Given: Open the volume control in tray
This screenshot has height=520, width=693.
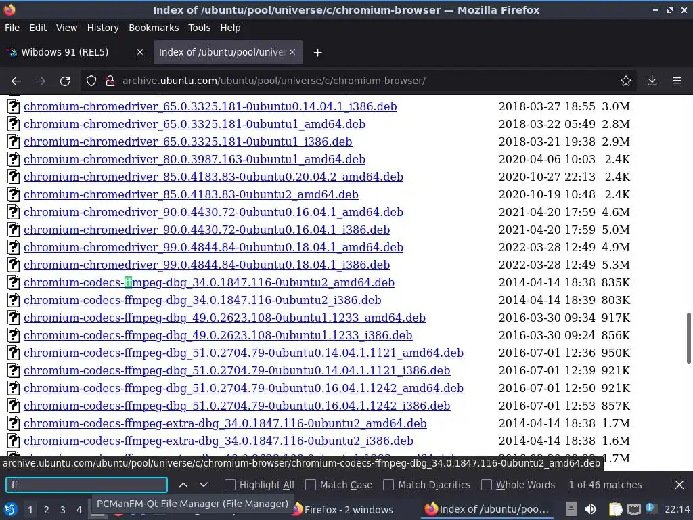Looking at the screenshot, I should (590, 509).
